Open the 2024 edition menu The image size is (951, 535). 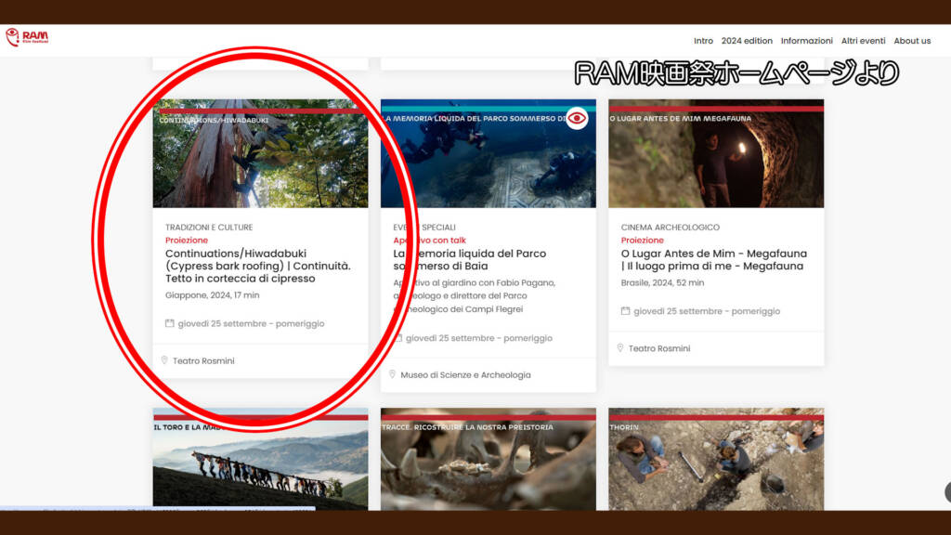click(747, 41)
